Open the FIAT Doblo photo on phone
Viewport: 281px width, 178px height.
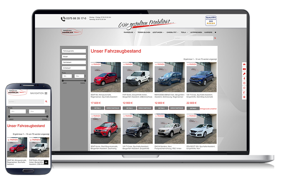[x=39, y=148]
